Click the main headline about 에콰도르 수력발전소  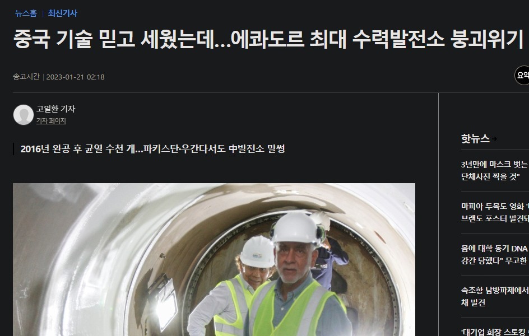[268, 39]
